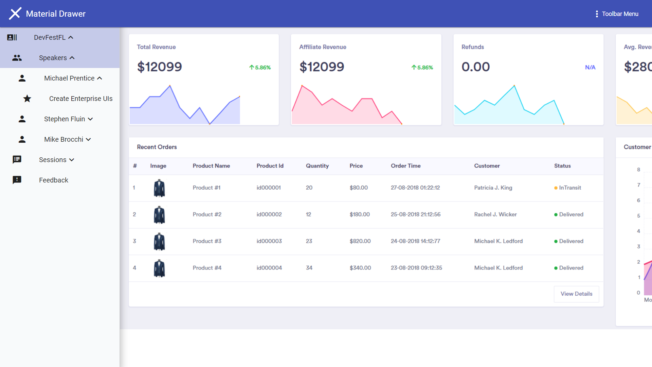Viewport: 652px width, 367px height.
Task: Click the View Details button
Action: (576, 294)
